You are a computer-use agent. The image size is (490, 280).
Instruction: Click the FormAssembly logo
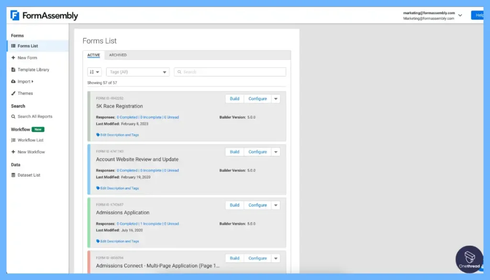click(x=44, y=15)
